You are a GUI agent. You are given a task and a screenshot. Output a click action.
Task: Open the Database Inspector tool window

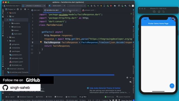(25, 97)
